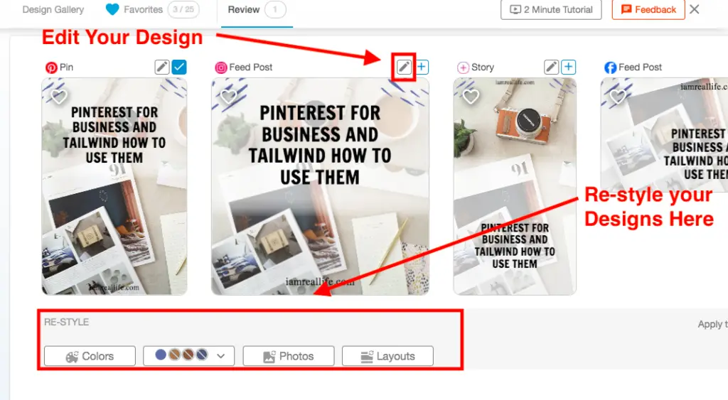Add the Instagram Feed Post with plus toggle

[422, 67]
